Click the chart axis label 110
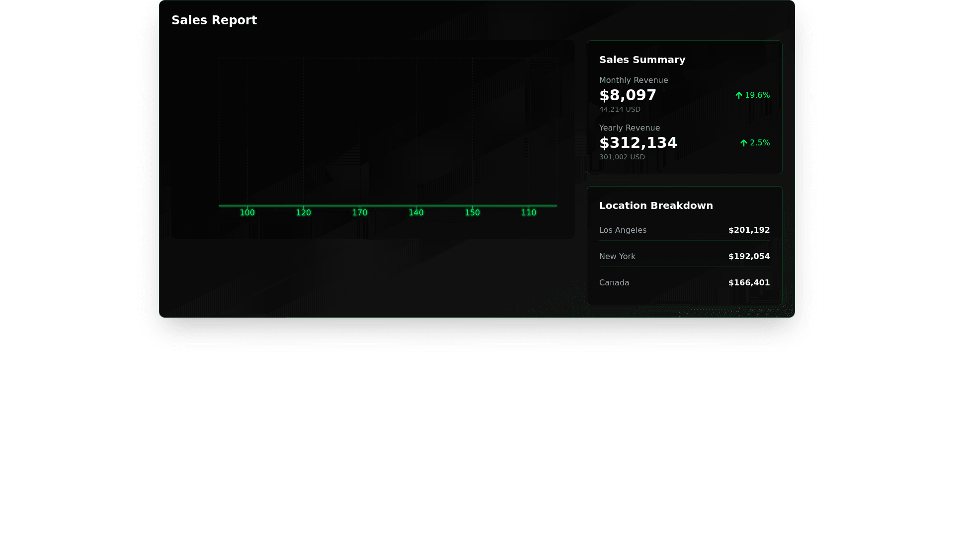 [529, 213]
